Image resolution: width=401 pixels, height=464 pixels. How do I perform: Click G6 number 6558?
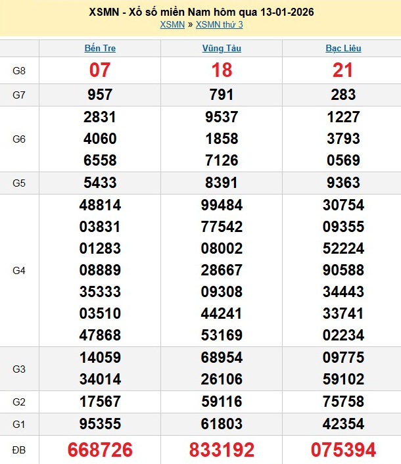[x=100, y=160]
